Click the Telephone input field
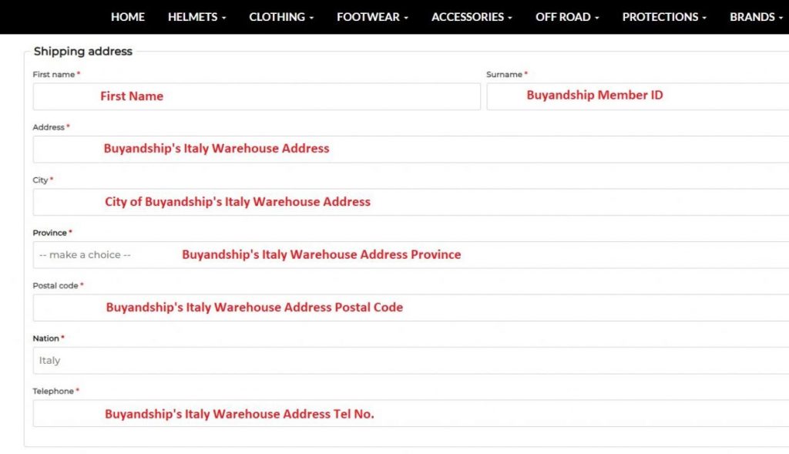The width and height of the screenshot is (789, 454). click(411, 414)
